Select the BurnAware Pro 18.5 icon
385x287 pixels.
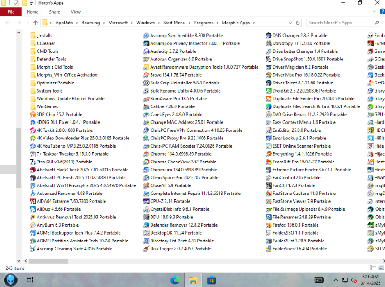click(x=146, y=99)
